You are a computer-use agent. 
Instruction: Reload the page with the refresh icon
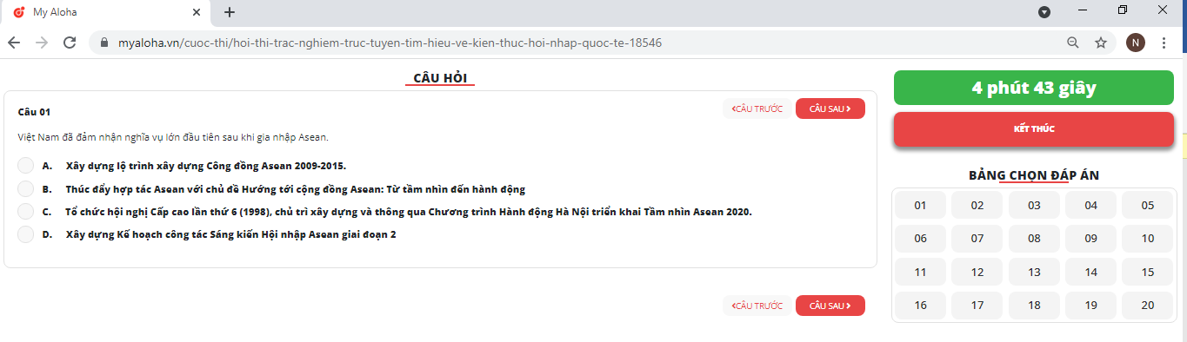click(x=70, y=43)
